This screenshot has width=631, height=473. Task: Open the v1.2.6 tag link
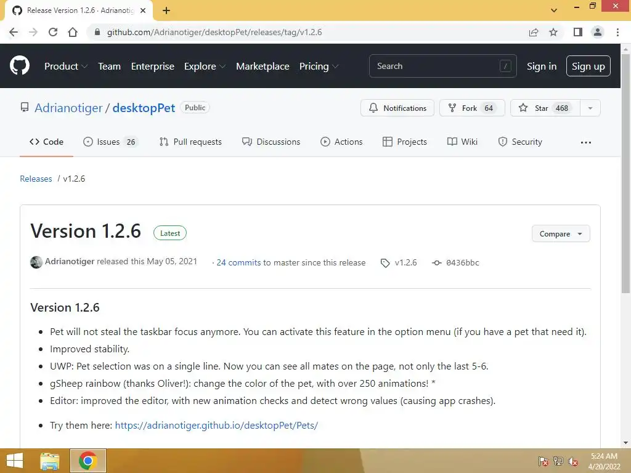pyautogui.click(x=405, y=262)
